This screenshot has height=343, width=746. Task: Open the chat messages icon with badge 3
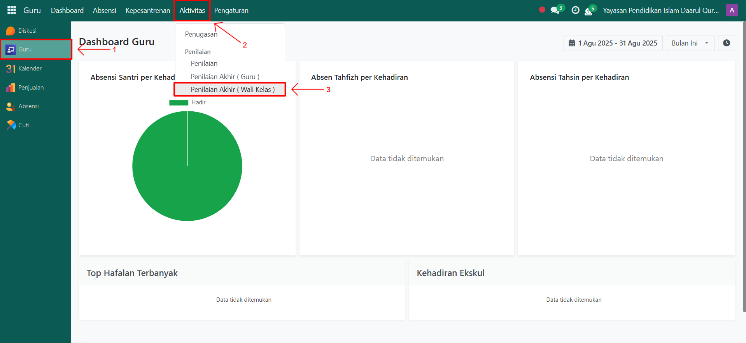point(555,11)
